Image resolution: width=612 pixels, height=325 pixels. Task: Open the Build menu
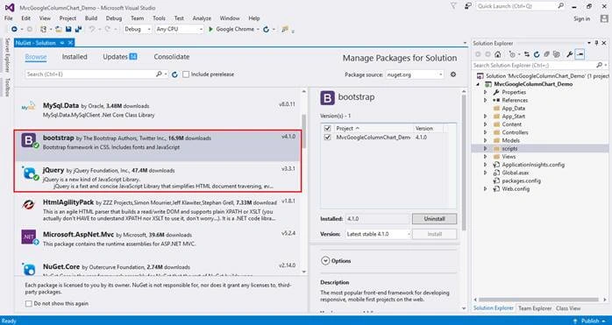(91, 18)
